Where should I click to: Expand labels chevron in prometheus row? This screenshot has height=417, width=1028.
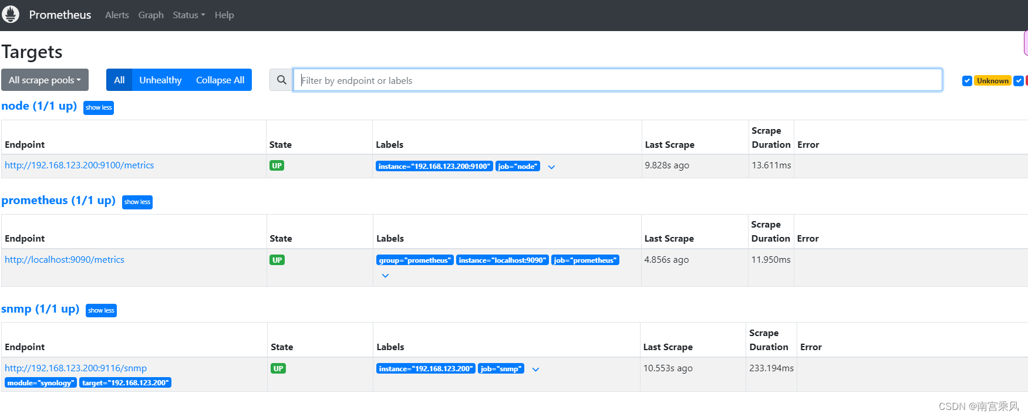pyautogui.click(x=385, y=276)
